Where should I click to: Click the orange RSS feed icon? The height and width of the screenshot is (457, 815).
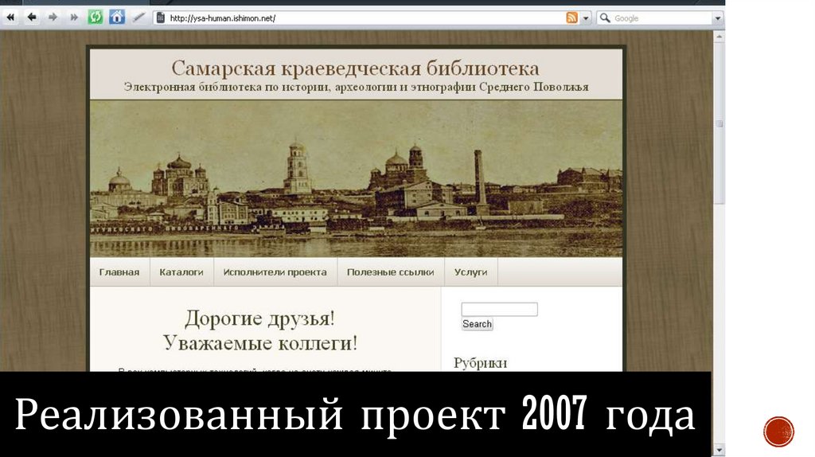point(571,18)
